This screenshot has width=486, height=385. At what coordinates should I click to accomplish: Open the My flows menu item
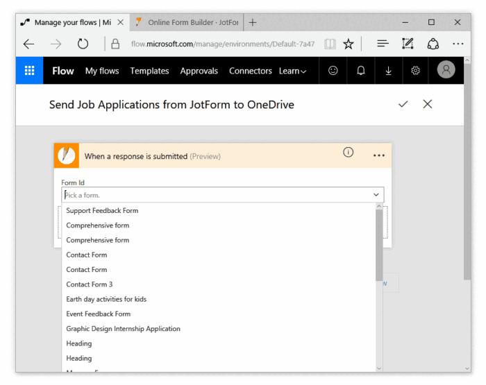(x=102, y=71)
